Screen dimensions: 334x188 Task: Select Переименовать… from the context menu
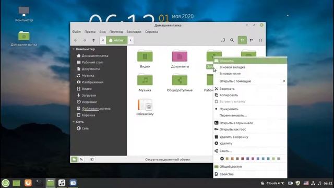(x=250, y=115)
